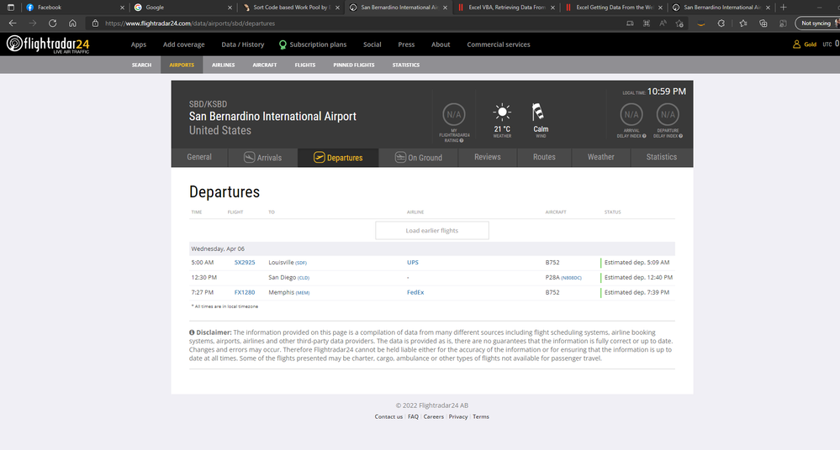Open the Collections icon
This screenshot has width=840, height=450.
[763, 23]
